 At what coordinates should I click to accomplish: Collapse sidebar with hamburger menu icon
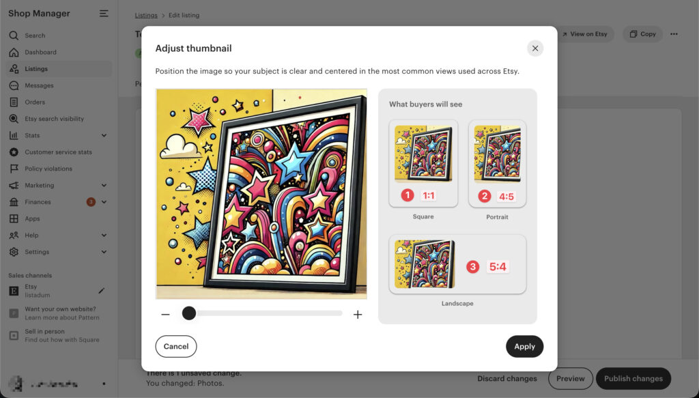point(104,14)
